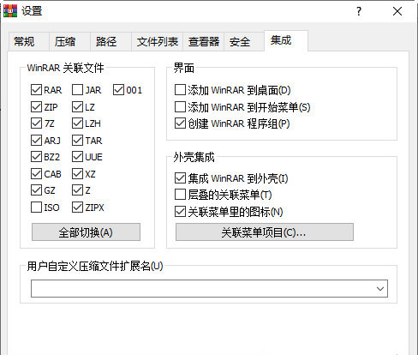This screenshot has height=355, width=418.
Task: Click the help question mark button
Action: (359, 11)
